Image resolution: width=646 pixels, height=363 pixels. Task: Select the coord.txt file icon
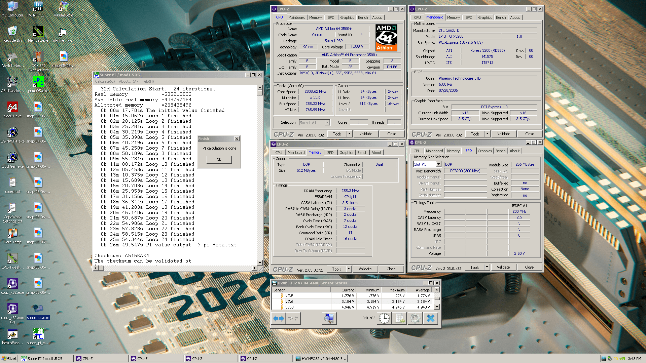point(12,186)
